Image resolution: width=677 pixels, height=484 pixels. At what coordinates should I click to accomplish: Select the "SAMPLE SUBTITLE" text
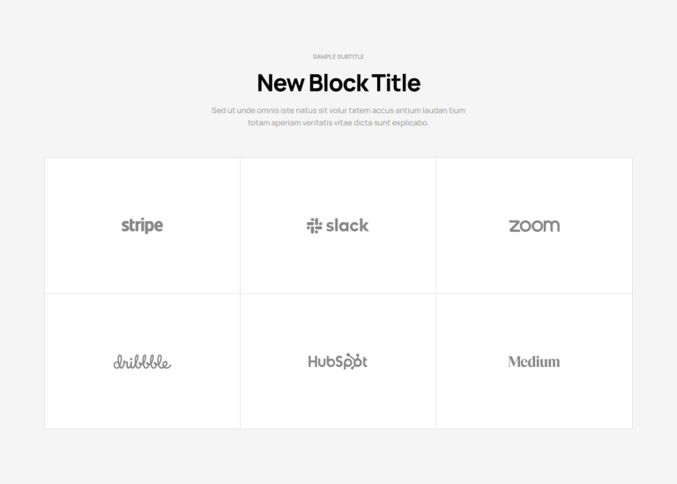click(338, 56)
